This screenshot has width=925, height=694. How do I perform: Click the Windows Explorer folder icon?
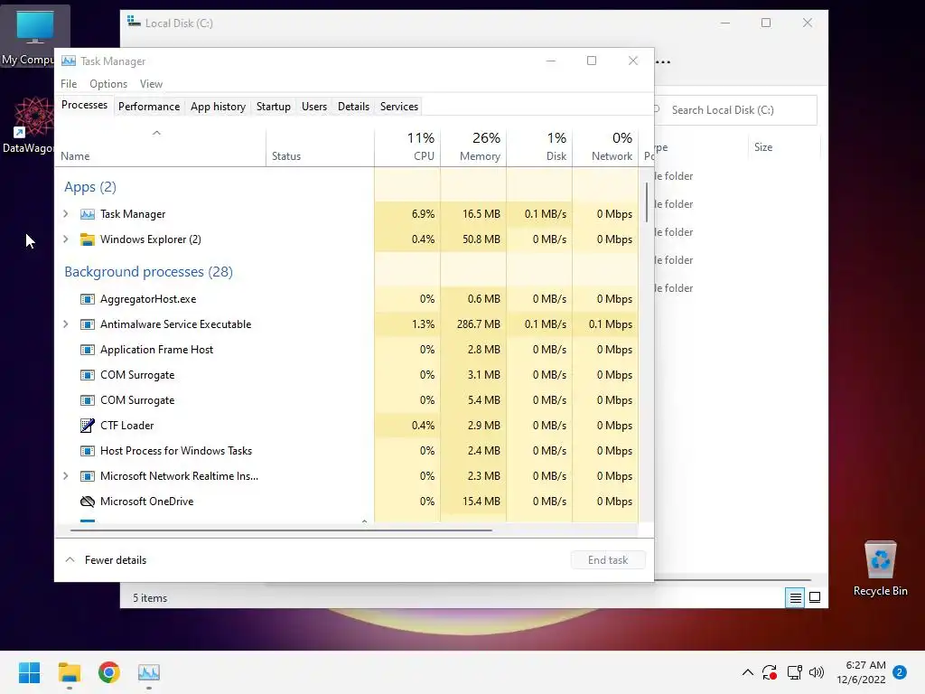click(x=88, y=239)
